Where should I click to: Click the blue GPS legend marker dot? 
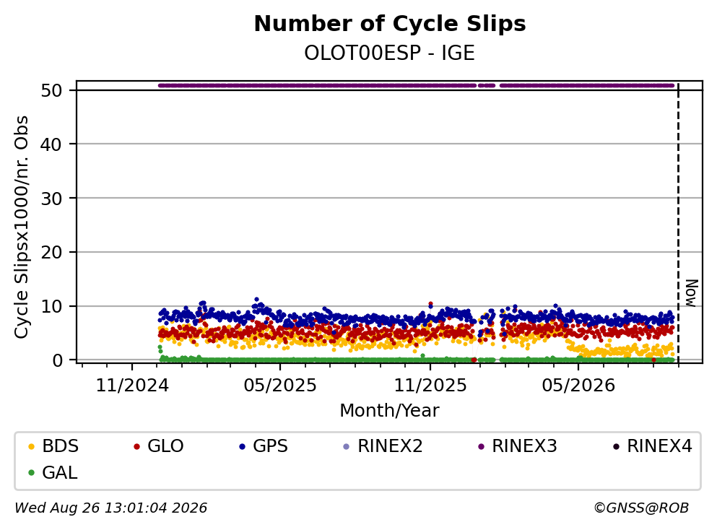coord(242,446)
